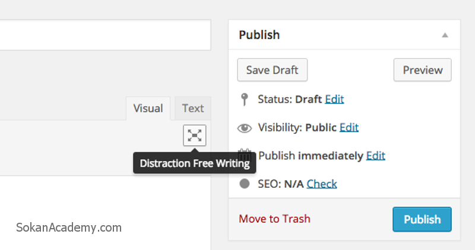Save the post using Save Draft
This screenshot has height=250, width=475.
[273, 70]
